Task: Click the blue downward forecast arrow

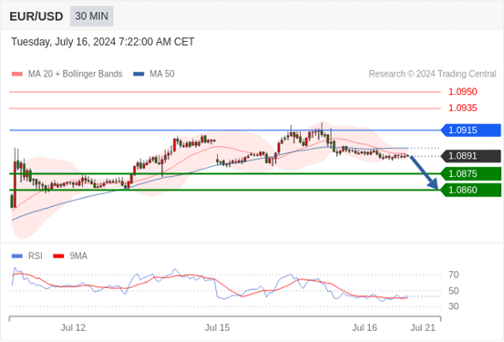Action: coord(424,172)
